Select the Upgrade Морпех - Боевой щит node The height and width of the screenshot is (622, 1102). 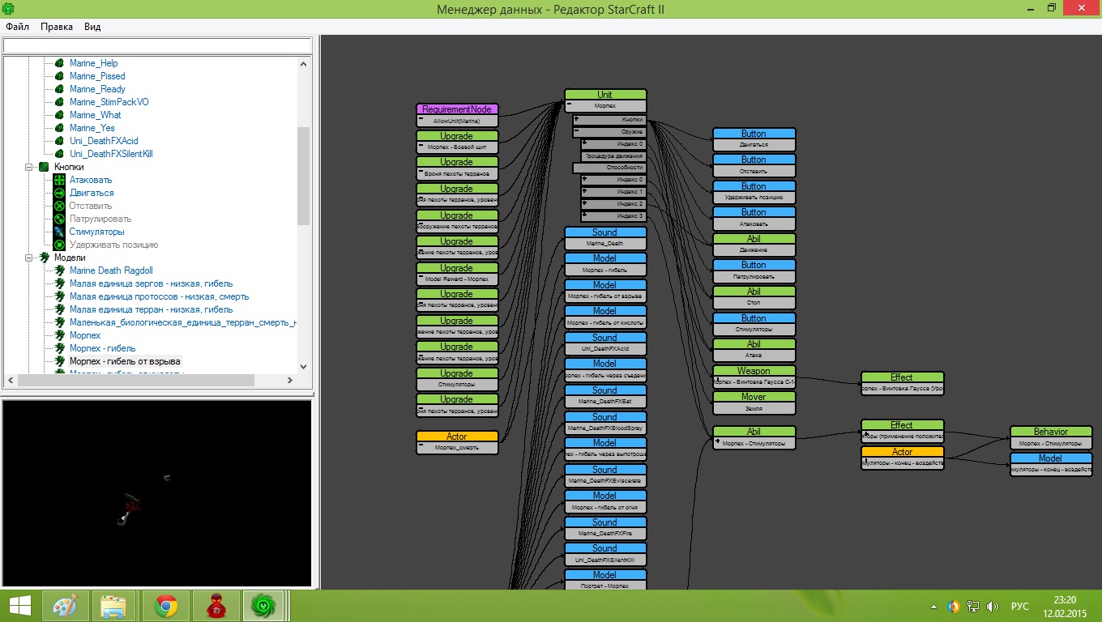457,142
